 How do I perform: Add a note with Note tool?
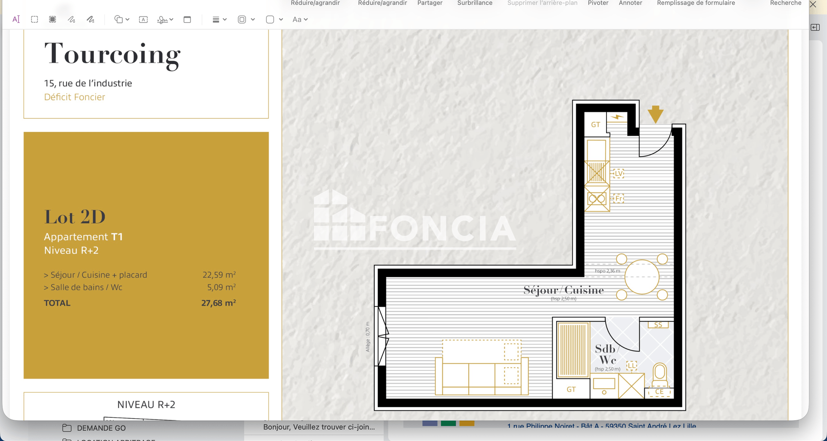tap(187, 19)
